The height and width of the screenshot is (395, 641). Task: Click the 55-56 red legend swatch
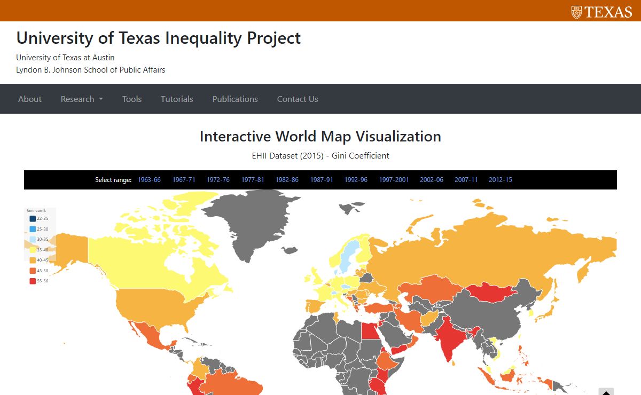pyautogui.click(x=33, y=281)
